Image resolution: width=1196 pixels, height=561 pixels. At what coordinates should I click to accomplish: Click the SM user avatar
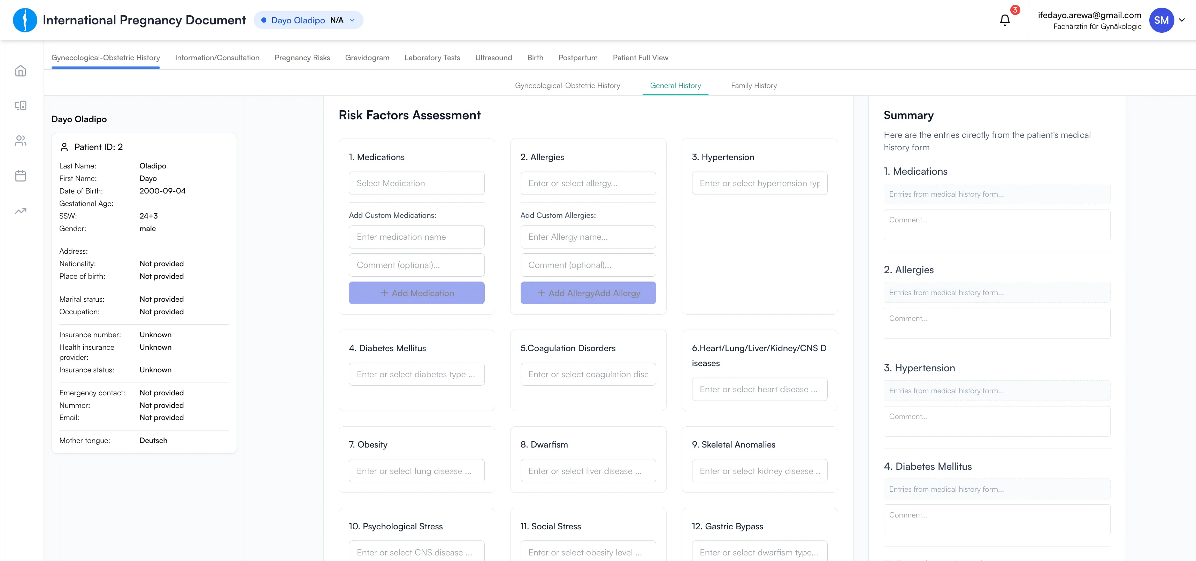pyautogui.click(x=1161, y=21)
